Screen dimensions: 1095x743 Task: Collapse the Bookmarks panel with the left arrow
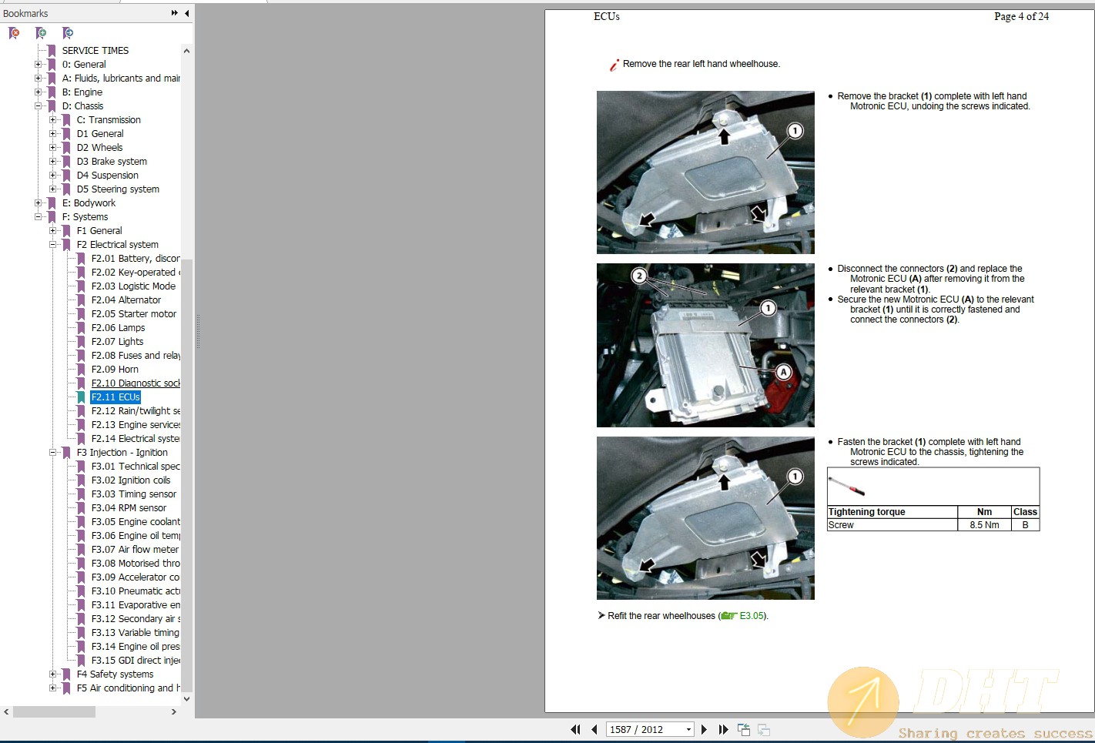click(x=186, y=13)
